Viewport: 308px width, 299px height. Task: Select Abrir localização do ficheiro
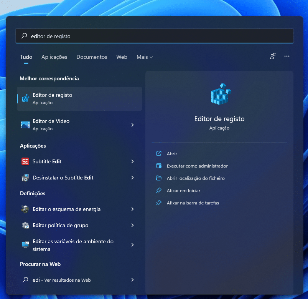pyautogui.click(x=196, y=178)
